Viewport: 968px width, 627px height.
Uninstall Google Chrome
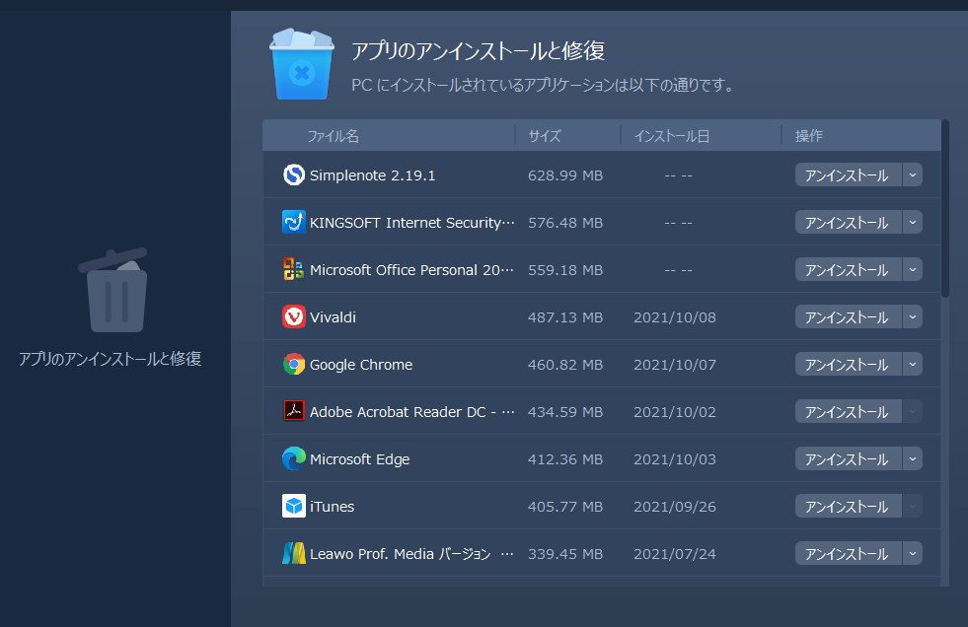click(848, 365)
